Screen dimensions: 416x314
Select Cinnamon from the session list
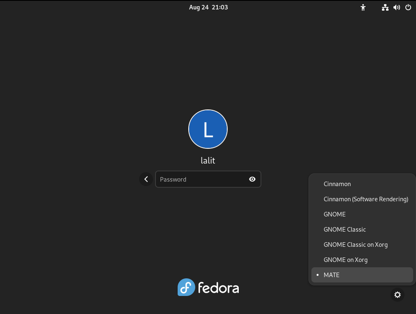click(x=337, y=184)
